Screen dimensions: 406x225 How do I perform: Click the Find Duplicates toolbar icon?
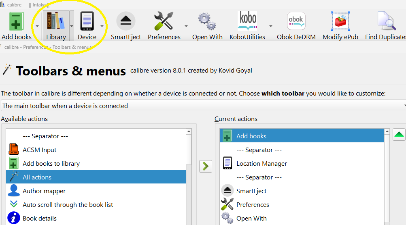387,21
